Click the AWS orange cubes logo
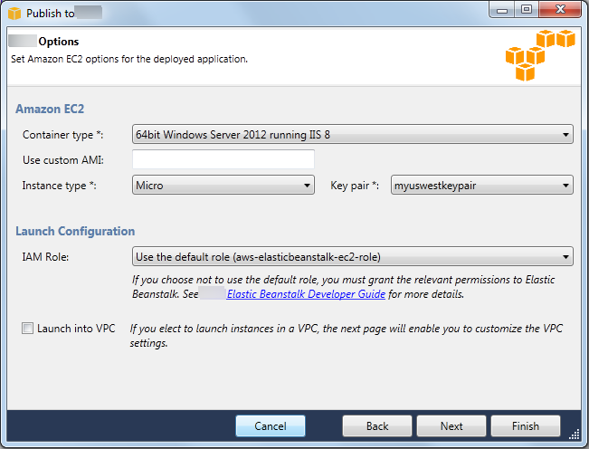This screenshot has height=449, width=589. [x=540, y=54]
